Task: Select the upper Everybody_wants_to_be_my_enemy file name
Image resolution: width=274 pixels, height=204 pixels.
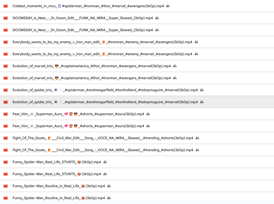Action: click(x=102, y=42)
